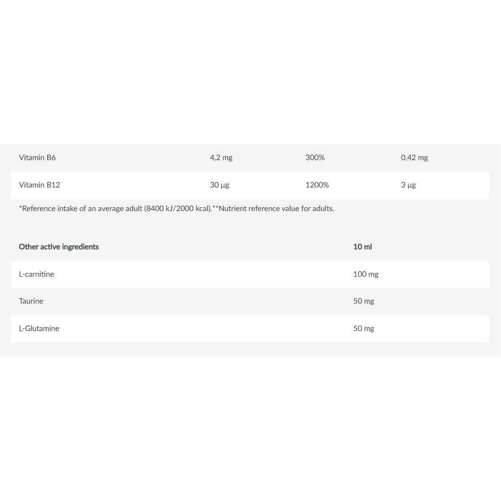Select the L-Glutamine ingredient label

pos(39,329)
